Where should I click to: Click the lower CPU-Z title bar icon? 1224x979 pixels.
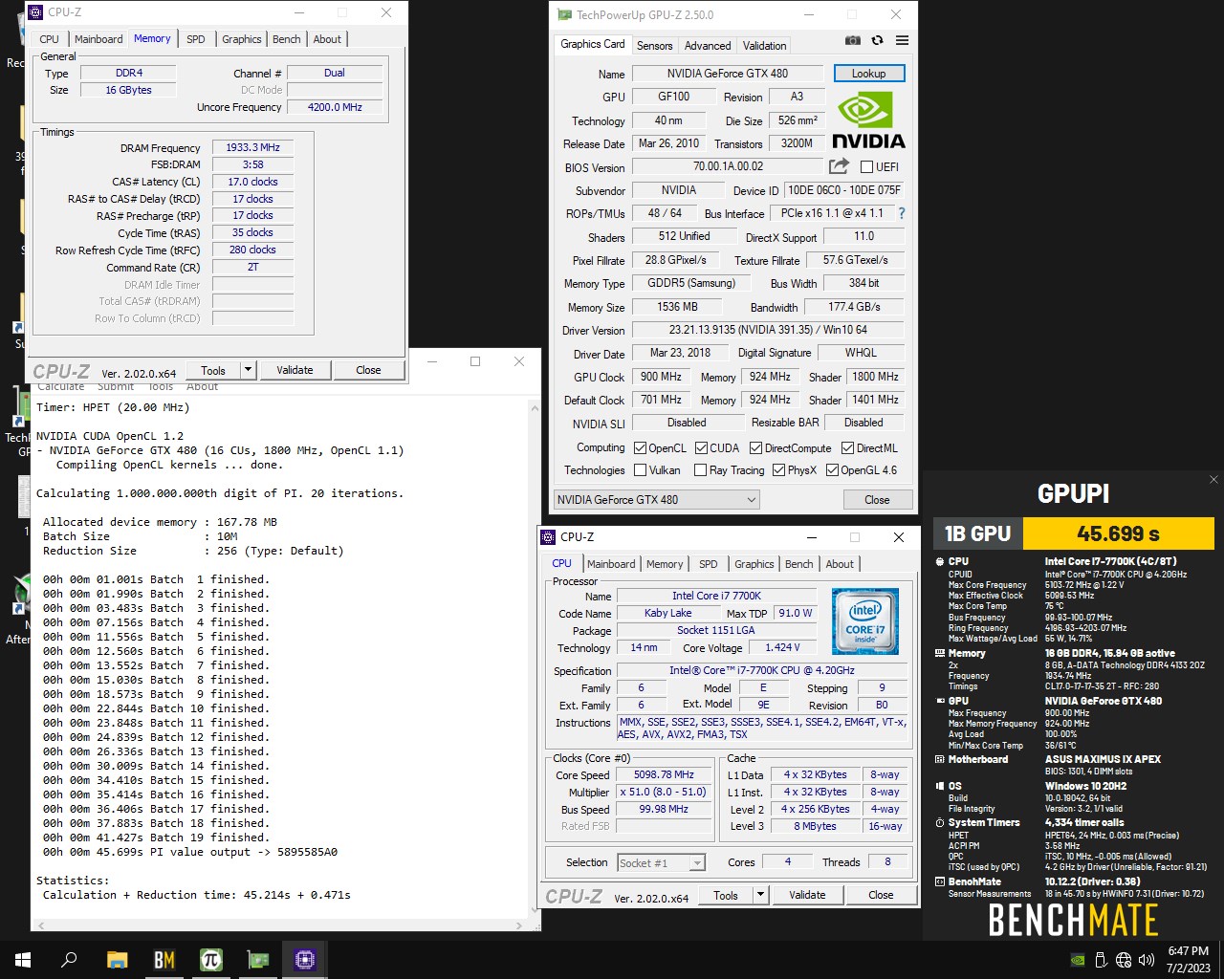(548, 537)
